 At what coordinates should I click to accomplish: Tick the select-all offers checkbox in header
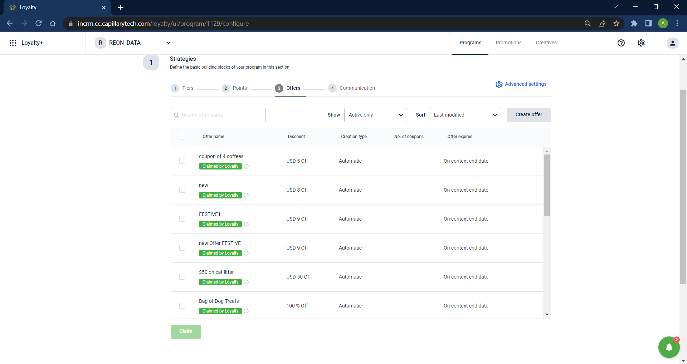(x=182, y=137)
